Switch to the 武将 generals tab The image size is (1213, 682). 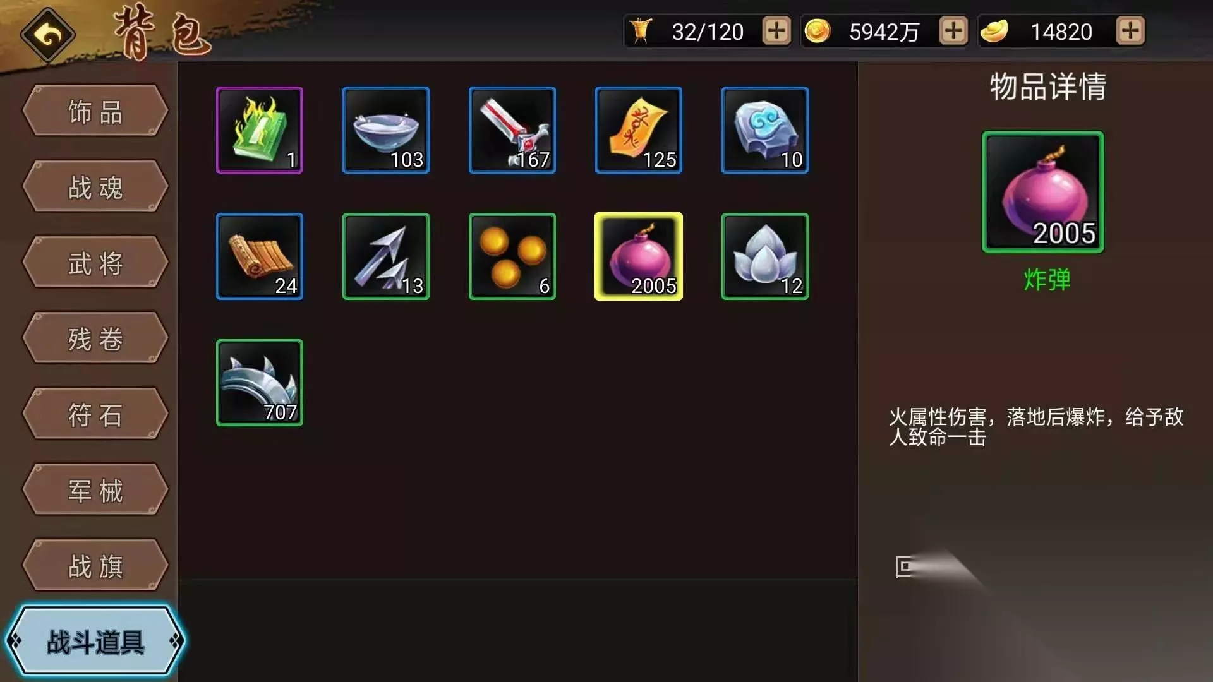(x=95, y=263)
